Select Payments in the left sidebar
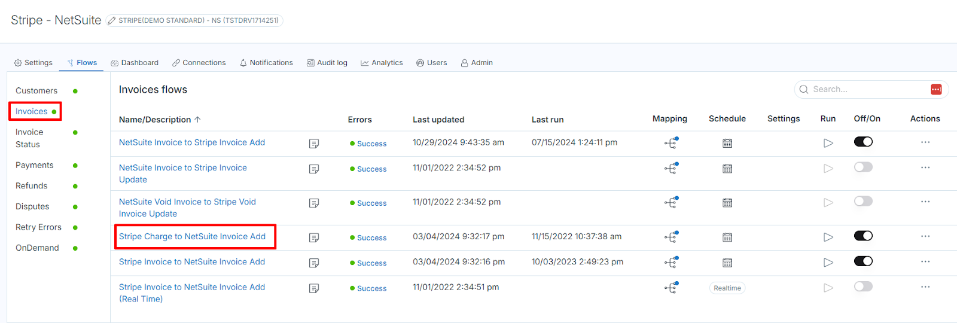Screen dimensions: 957x323 [x=35, y=165]
